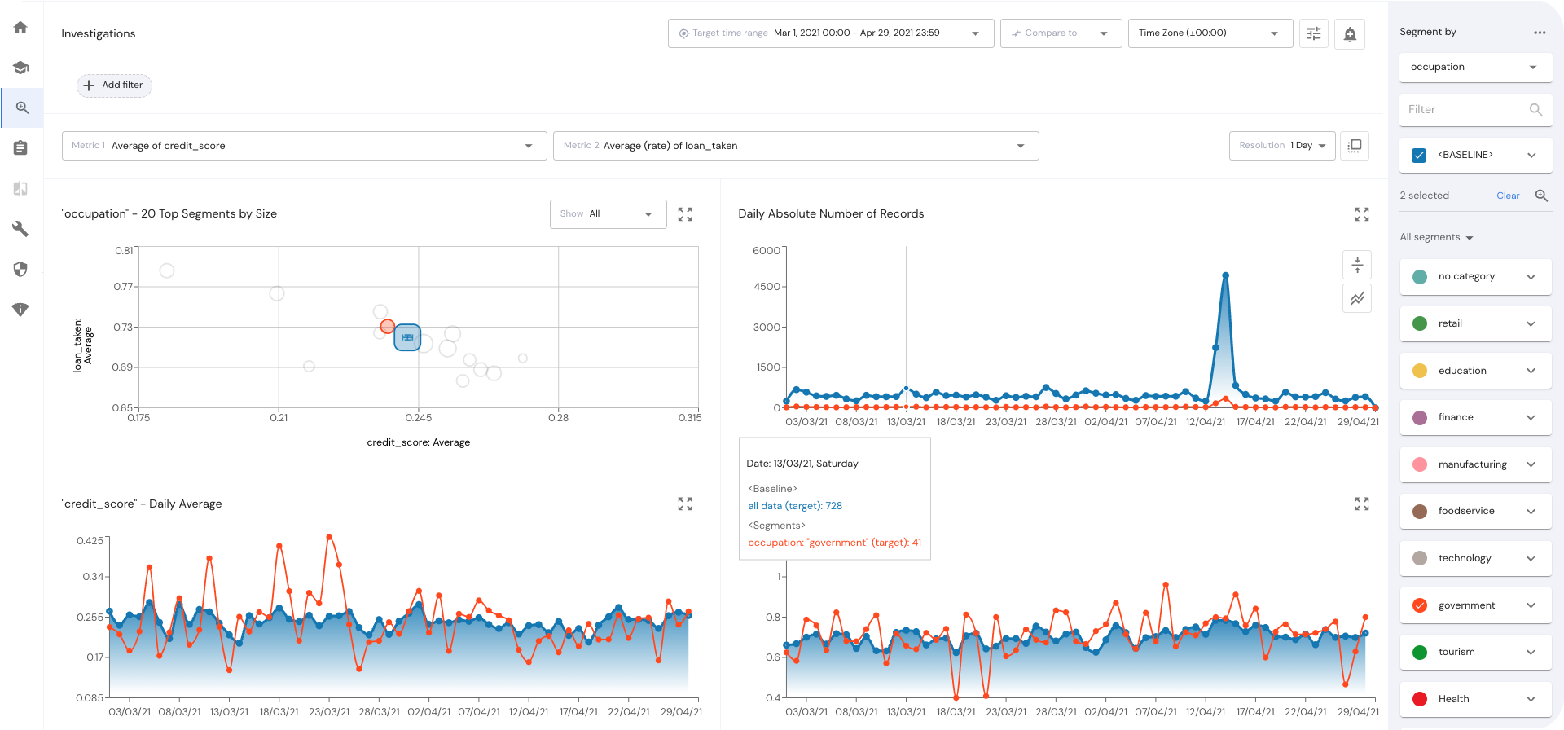Expand the BASELINE chevron

tap(1531, 156)
